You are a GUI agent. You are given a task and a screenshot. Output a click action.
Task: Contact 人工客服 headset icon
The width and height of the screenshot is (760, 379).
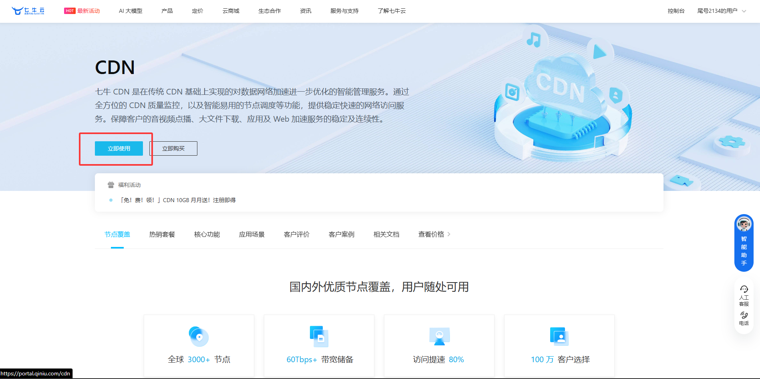click(744, 289)
